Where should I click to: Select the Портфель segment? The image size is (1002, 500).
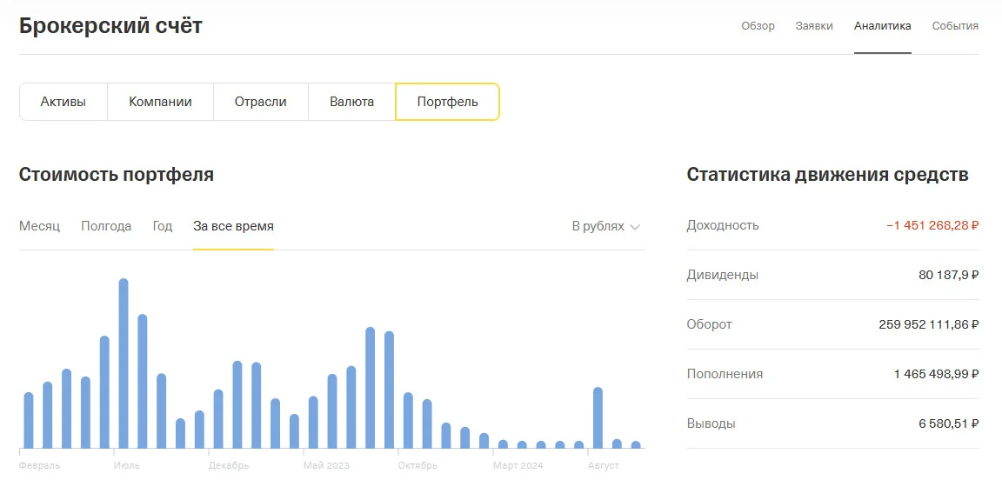(447, 102)
